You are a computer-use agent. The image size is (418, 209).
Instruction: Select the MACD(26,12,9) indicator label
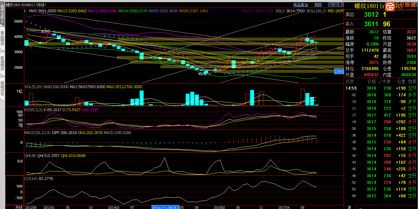tap(37, 133)
